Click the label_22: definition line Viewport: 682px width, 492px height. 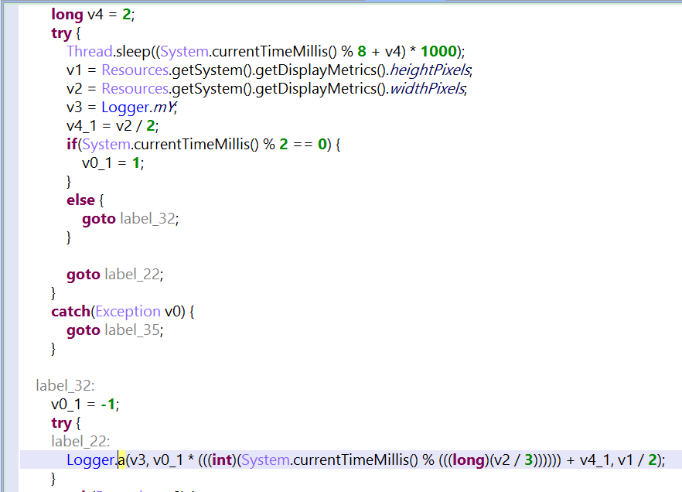click(x=80, y=441)
